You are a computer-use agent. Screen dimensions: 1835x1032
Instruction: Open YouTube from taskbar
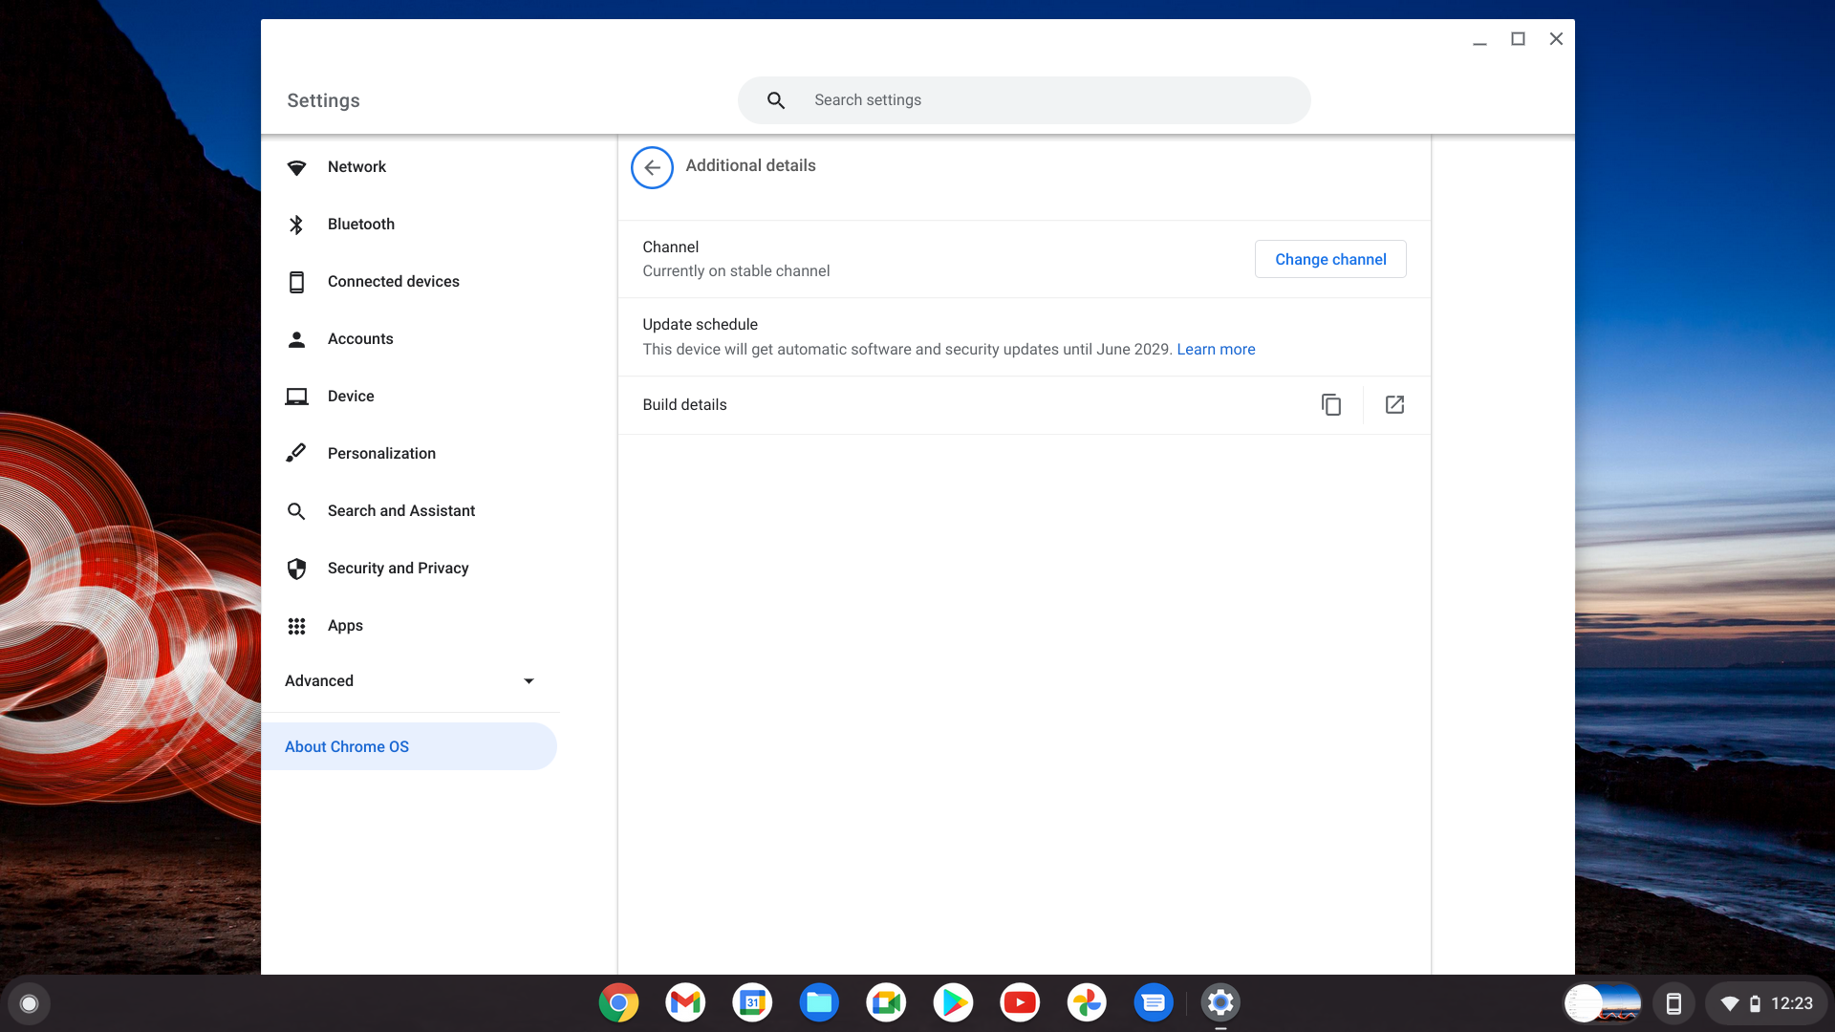(1018, 1001)
